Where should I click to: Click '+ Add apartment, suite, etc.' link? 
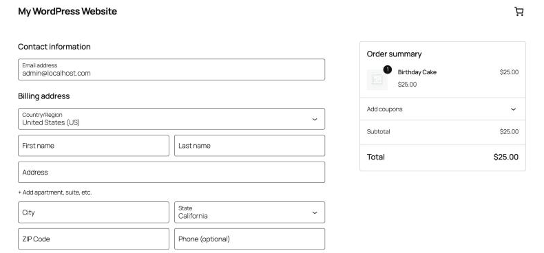(55, 192)
